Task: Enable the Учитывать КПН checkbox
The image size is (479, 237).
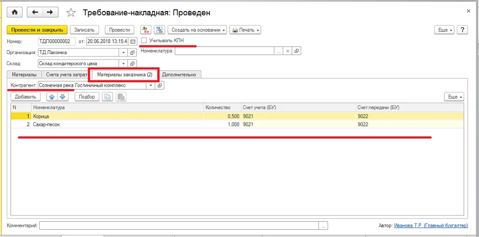Action: click(144, 40)
